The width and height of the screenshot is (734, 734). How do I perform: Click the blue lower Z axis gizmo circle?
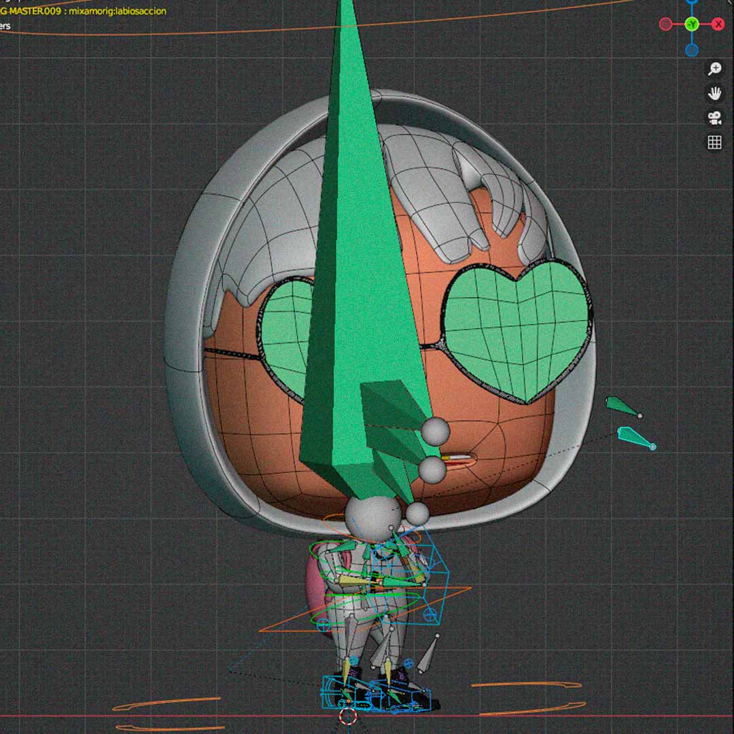coord(692,50)
